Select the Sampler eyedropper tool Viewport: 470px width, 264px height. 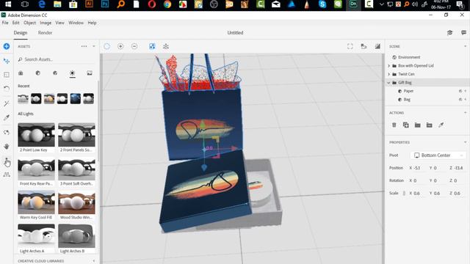coord(7,117)
